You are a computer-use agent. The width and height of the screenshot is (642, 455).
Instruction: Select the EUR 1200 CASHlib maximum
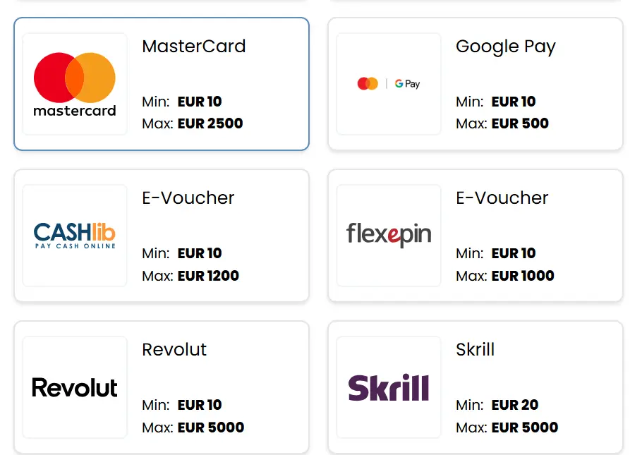point(208,275)
